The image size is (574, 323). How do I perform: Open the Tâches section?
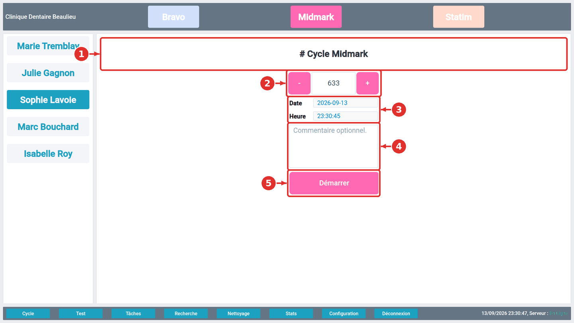[x=134, y=313]
